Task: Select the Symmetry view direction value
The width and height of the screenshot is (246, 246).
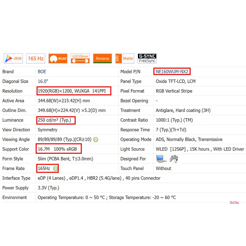Action: (x=48, y=130)
